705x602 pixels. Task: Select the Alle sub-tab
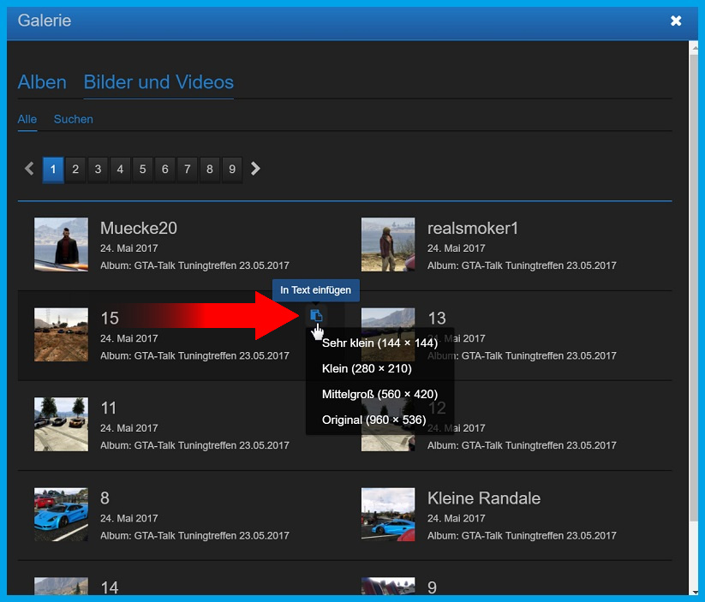[x=27, y=119]
